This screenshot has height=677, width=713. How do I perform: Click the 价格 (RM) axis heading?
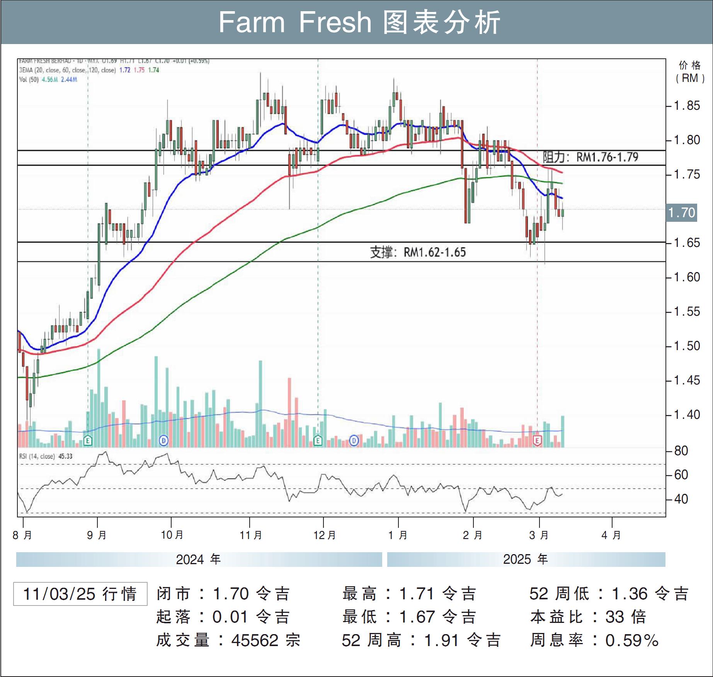click(690, 72)
